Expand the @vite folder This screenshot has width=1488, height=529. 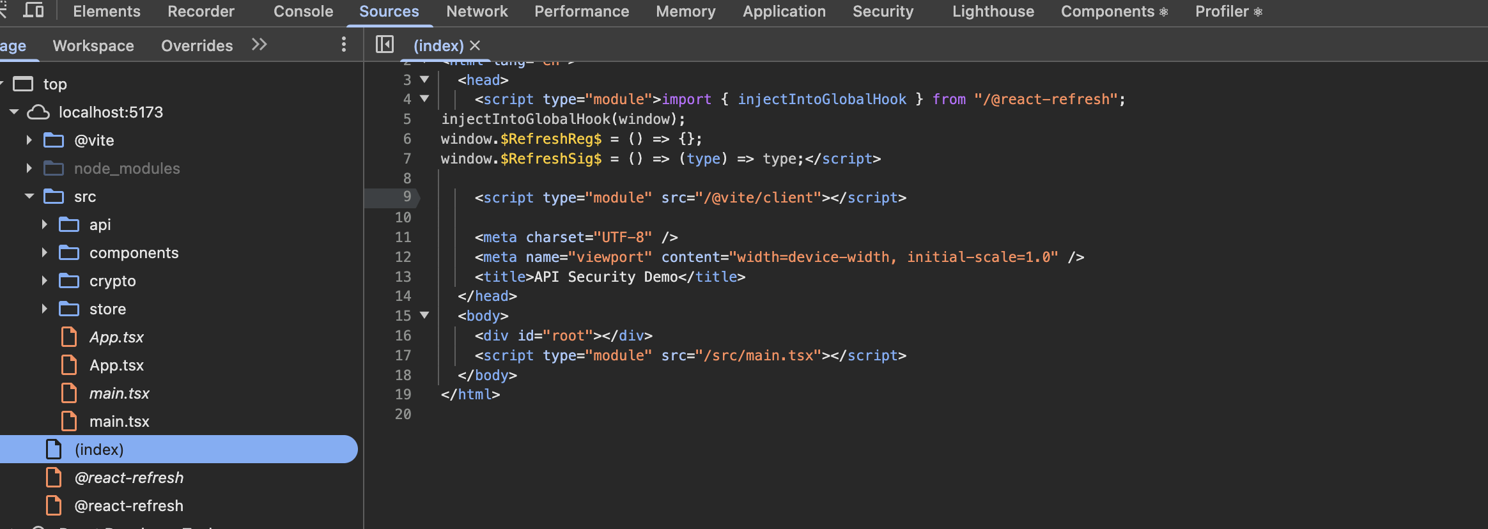click(x=29, y=140)
